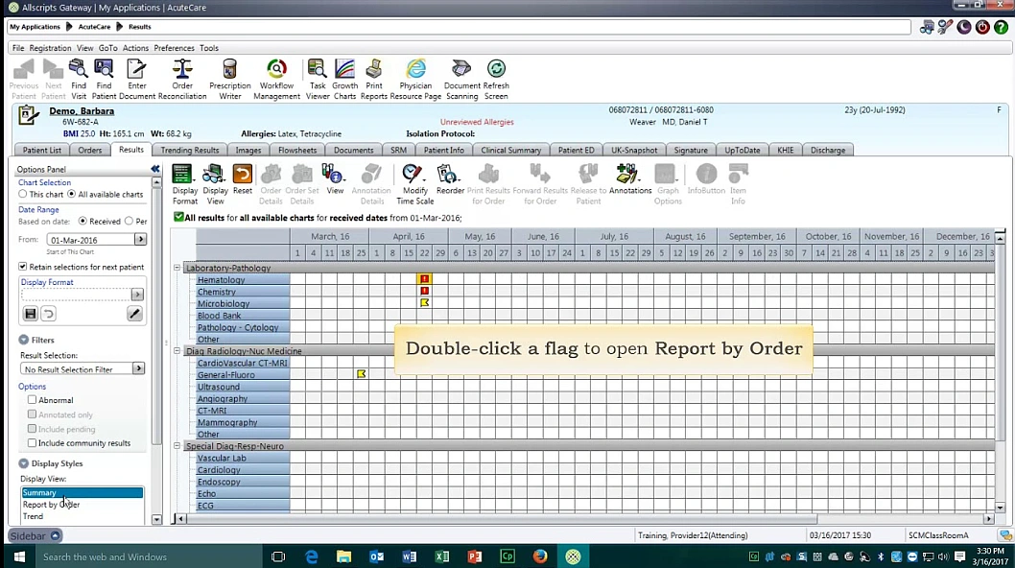Open the Result Selection filter dropdown
Viewport: 1015px width, 568px height.
click(139, 368)
